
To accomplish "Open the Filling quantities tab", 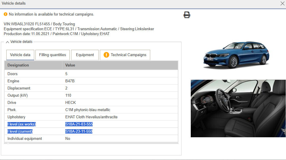I will 52,55.
